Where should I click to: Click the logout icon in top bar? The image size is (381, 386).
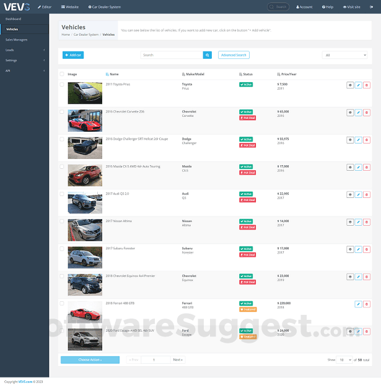point(371,7)
